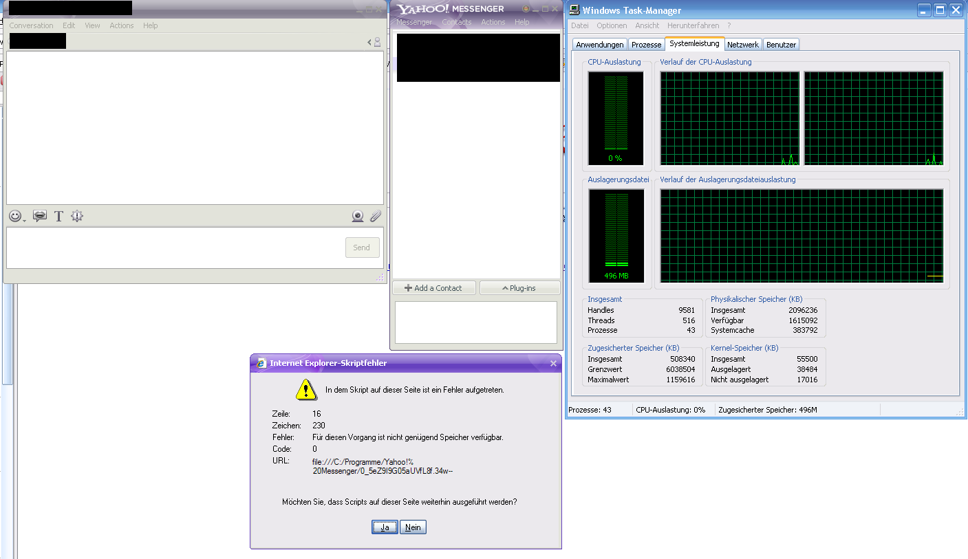This screenshot has width=968, height=559.
Task: Click the Zeichen value 230 in dialog
Action: click(319, 426)
